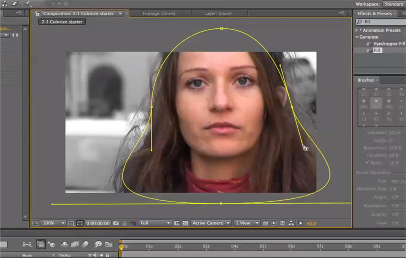Close the Composition viewer tab

(127, 13)
